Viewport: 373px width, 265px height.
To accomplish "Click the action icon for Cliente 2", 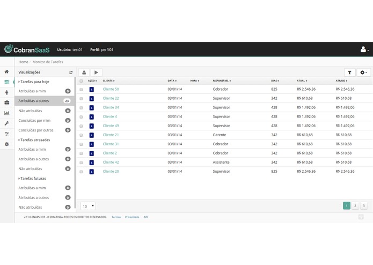I will pyautogui.click(x=92, y=153).
